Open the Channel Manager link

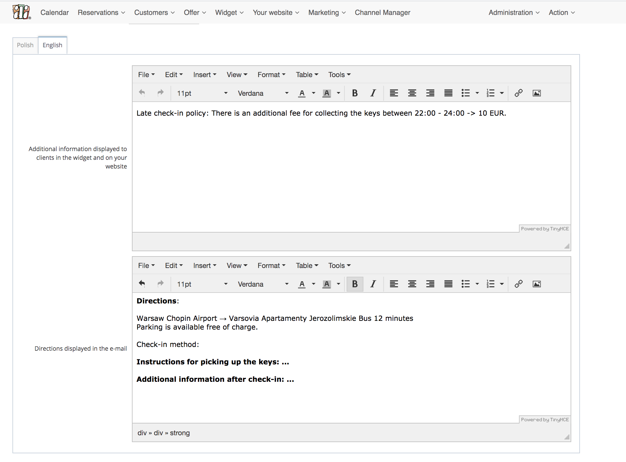382,12
